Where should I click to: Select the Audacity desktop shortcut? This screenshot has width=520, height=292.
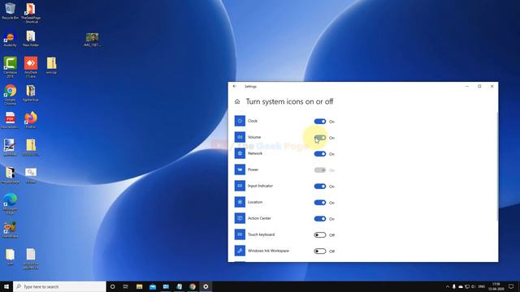(x=10, y=38)
